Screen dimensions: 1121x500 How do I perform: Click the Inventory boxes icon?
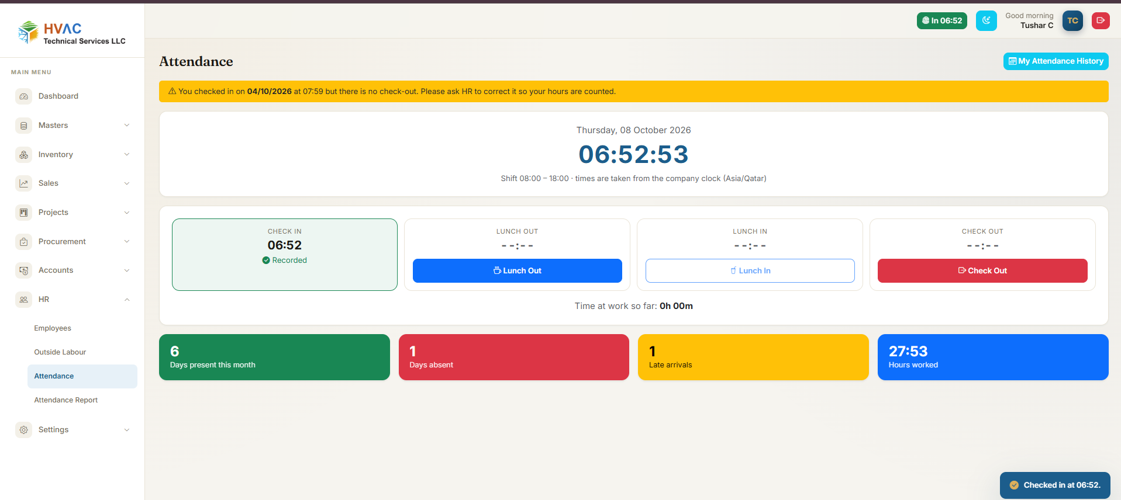pyautogui.click(x=23, y=155)
